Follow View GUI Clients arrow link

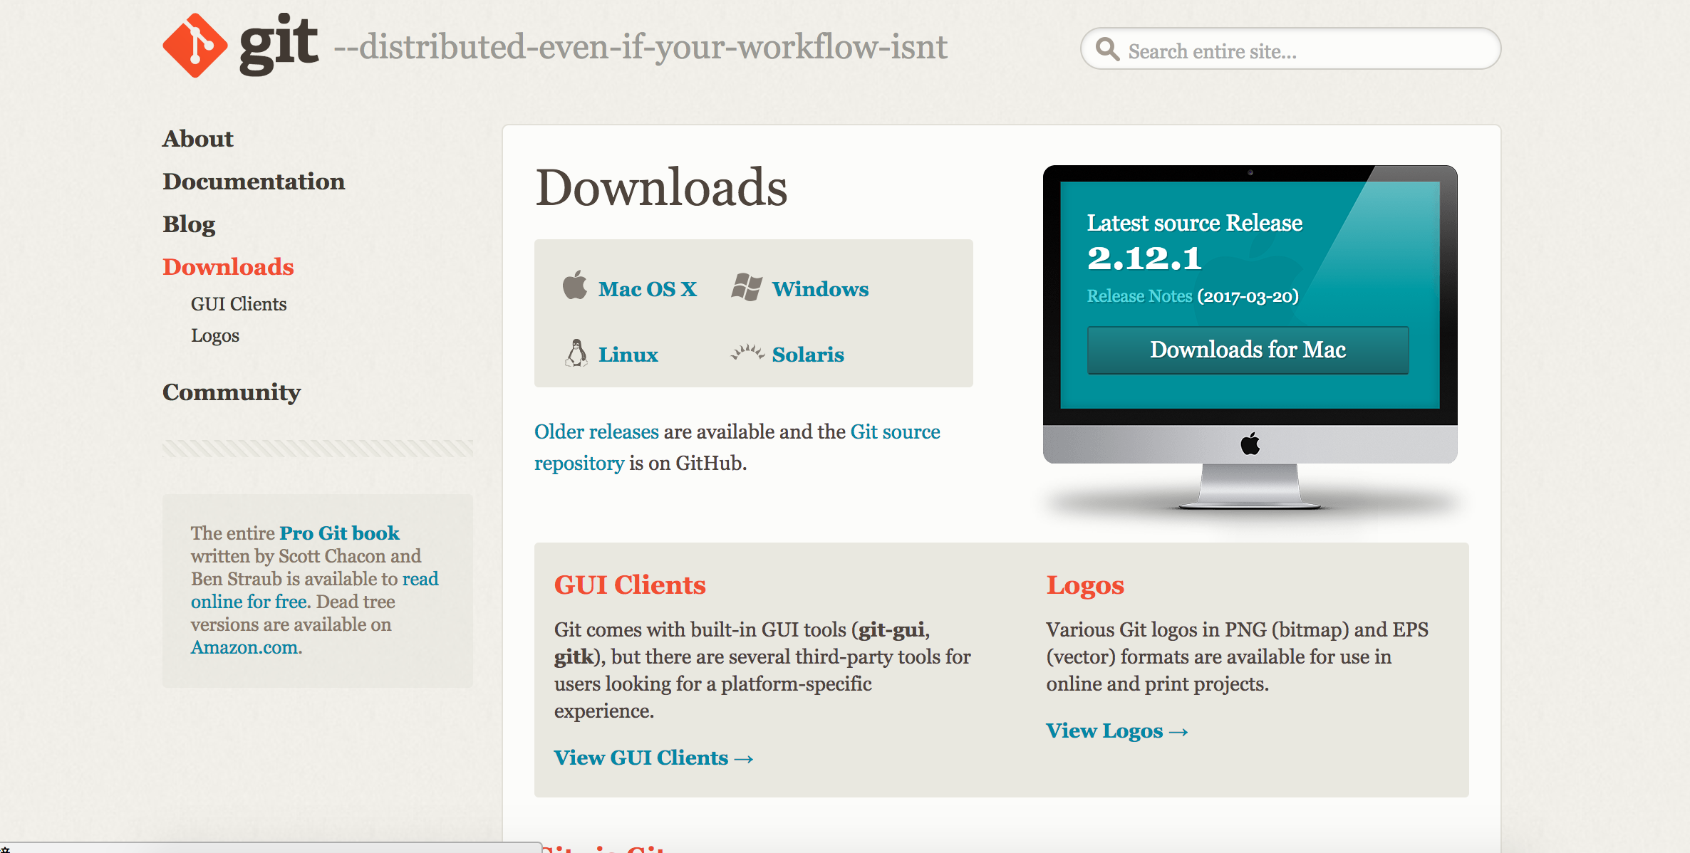click(x=653, y=758)
